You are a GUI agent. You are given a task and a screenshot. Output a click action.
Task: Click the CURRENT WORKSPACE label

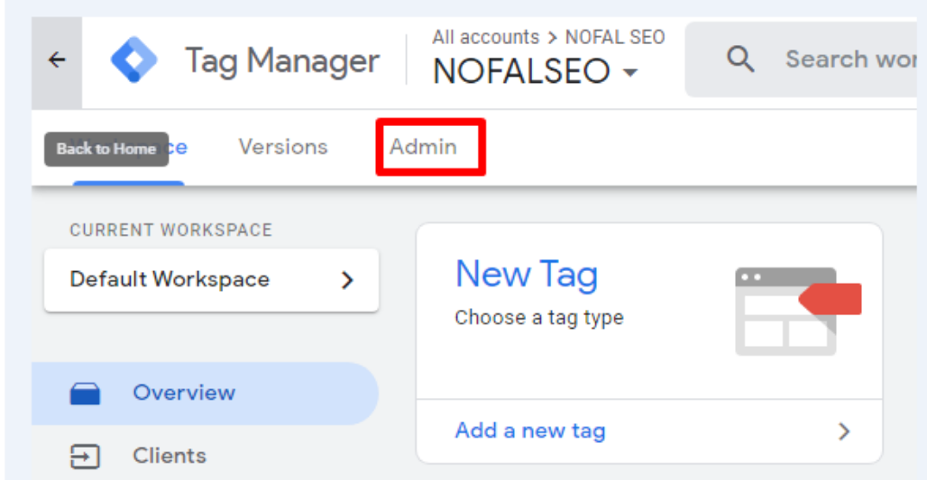coord(170,231)
